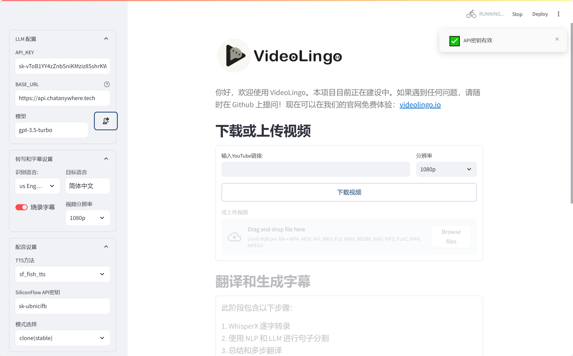Click the satellite API check icon button
This screenshot has width=573, height=356.
pyautogui.click(x=106, y=121)
